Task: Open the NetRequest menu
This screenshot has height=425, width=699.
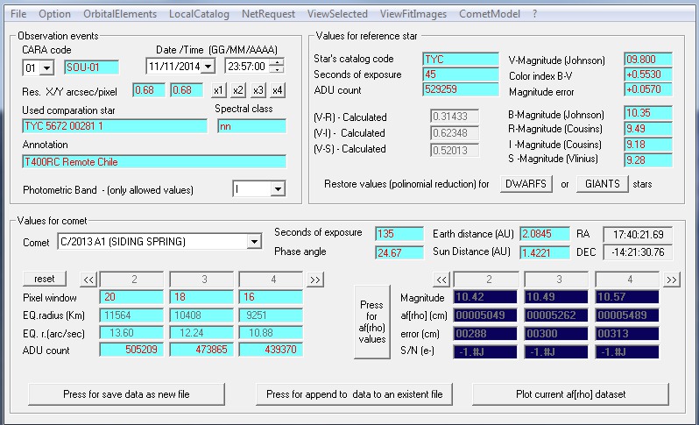Action: pyautogui.click(x=268, y=14)
